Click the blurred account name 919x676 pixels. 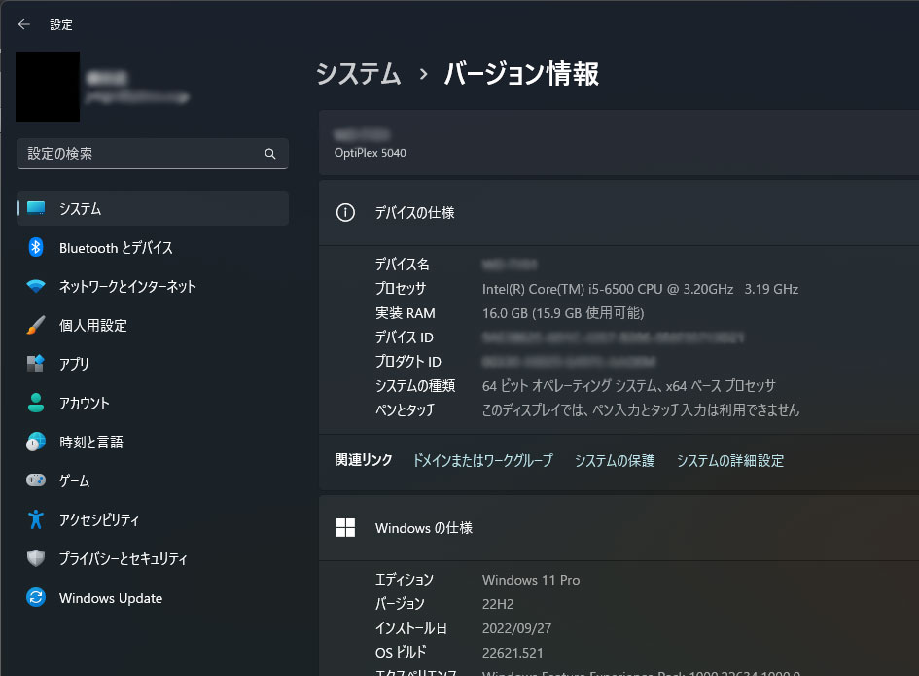pos(106,78)
